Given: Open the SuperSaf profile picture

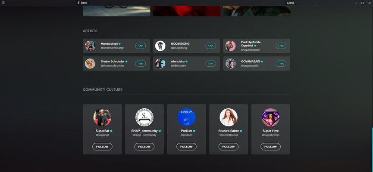Looking at the screenshot, I should pos(102,117).
